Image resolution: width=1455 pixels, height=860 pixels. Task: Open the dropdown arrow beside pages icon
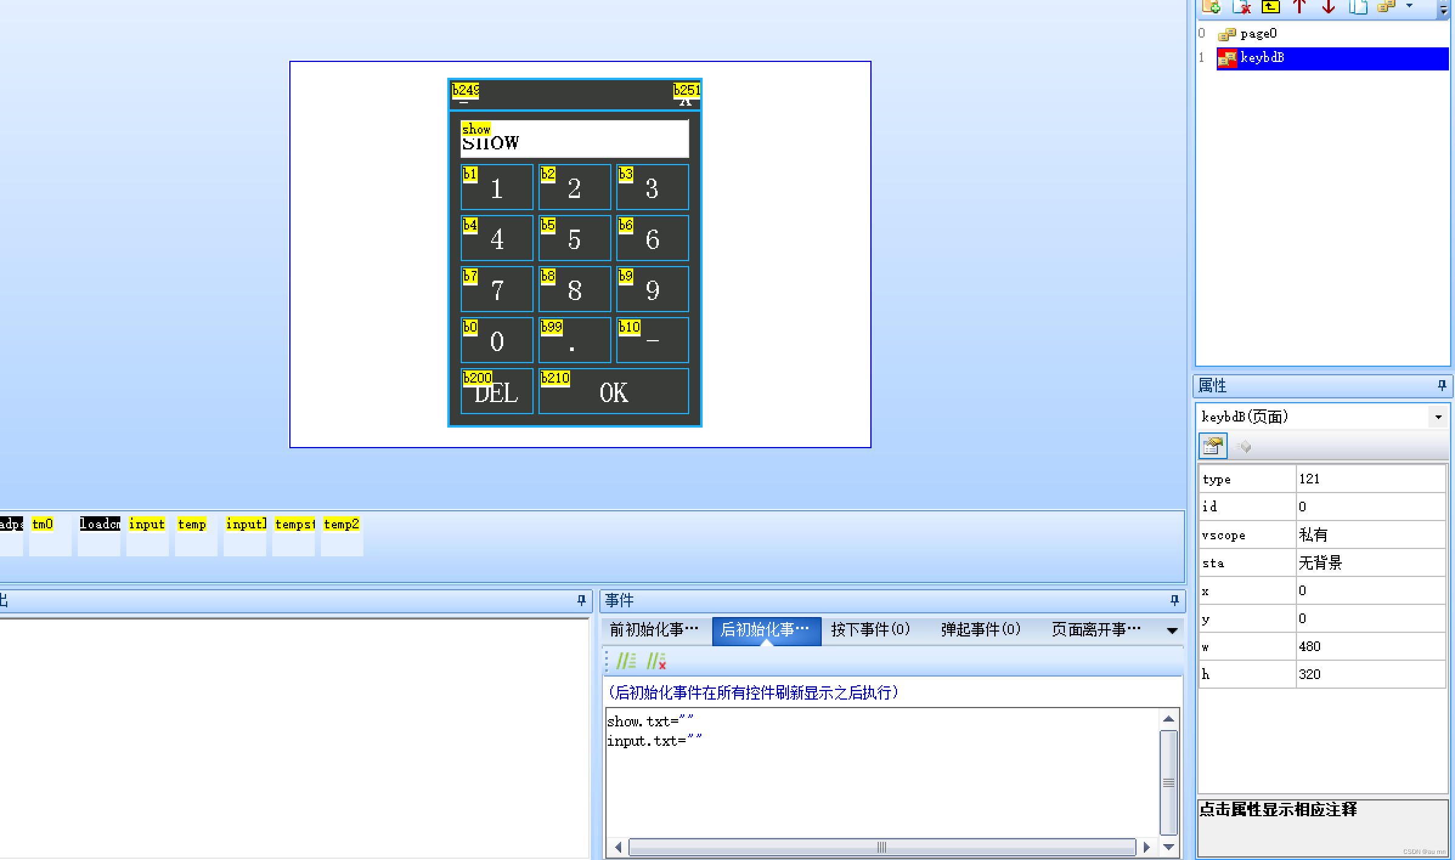1409,6
